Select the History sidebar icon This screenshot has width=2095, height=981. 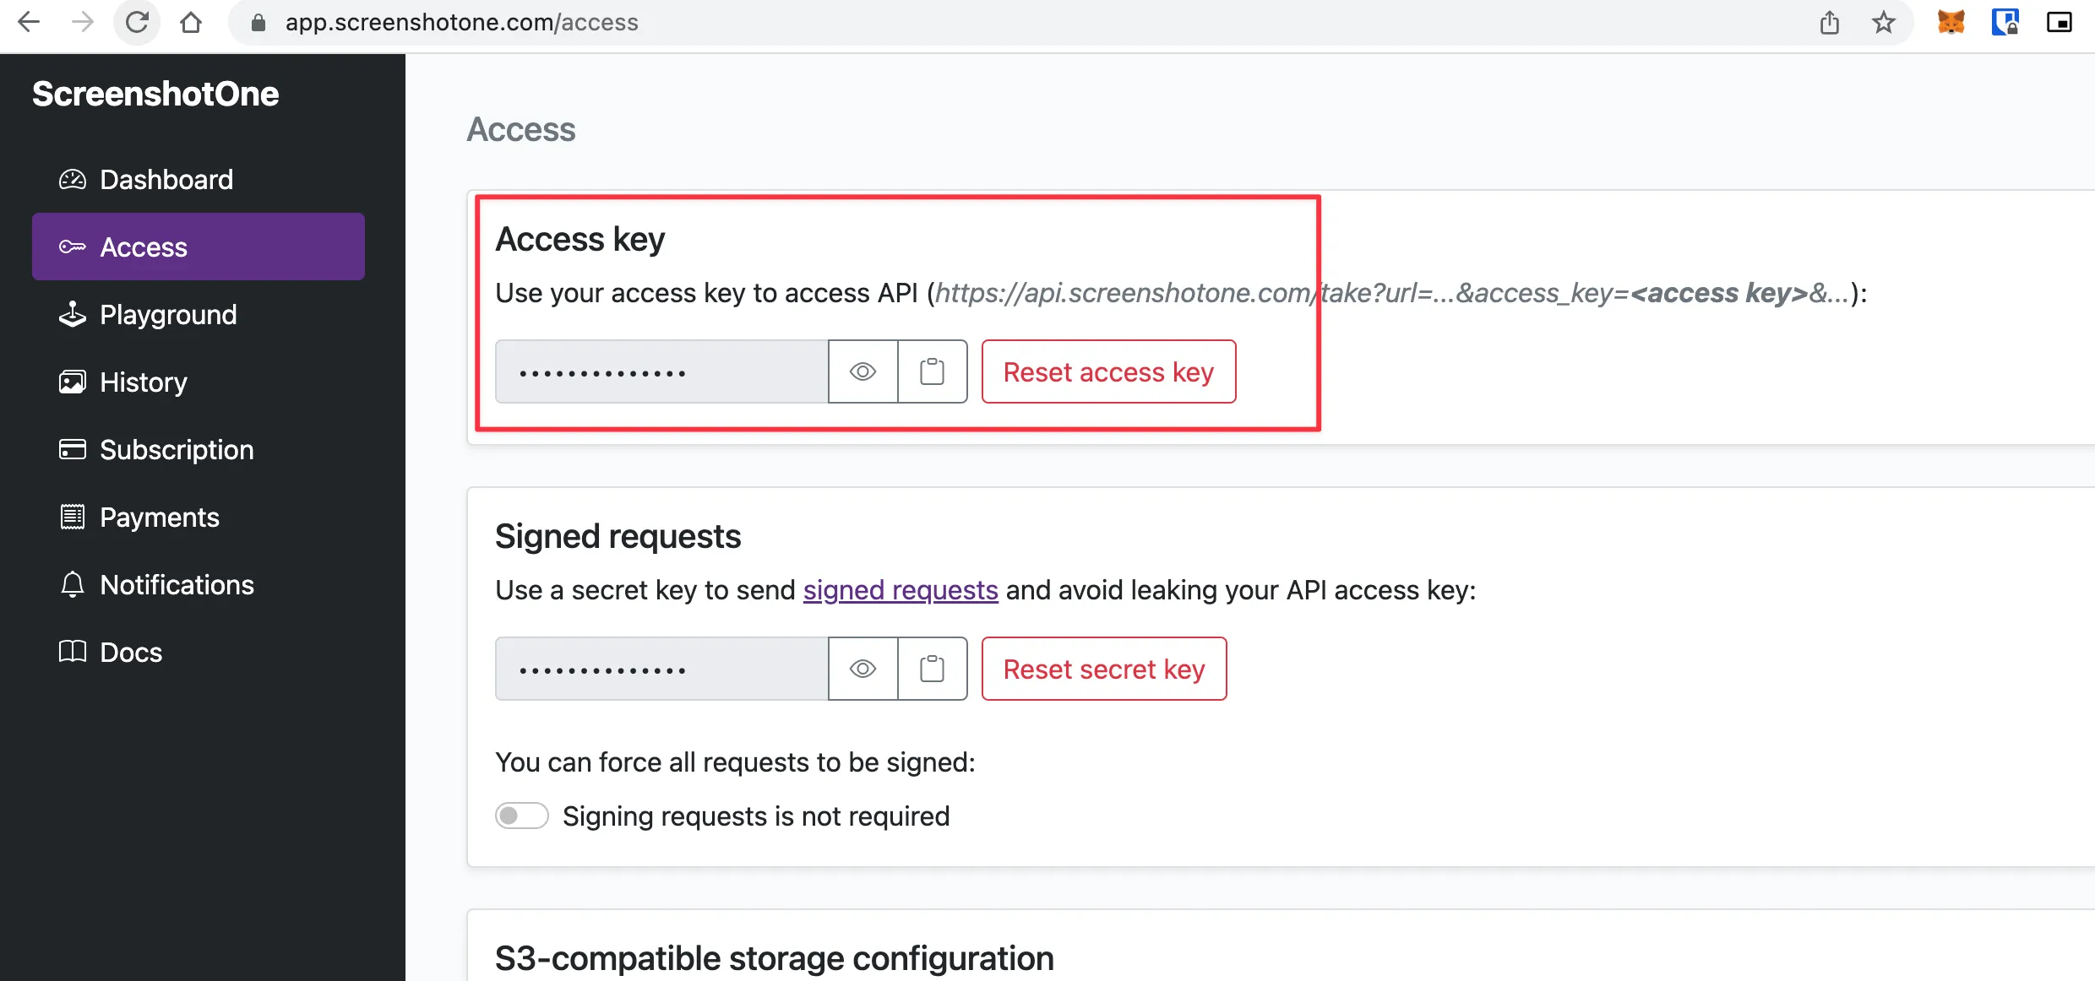73,382
